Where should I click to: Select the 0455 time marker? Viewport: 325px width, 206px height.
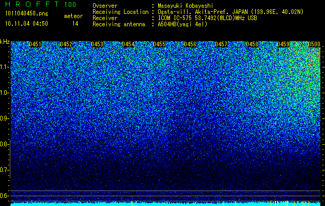click(159, 44)
